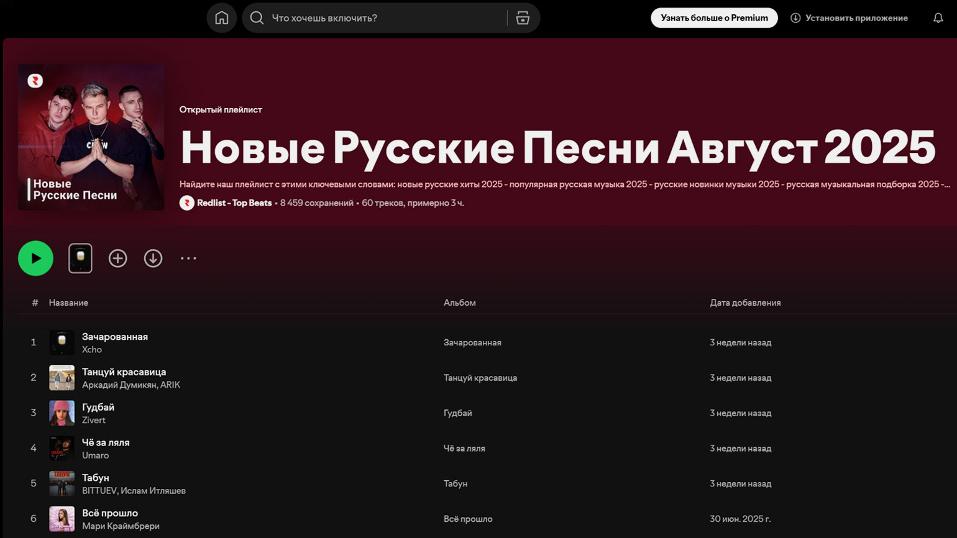The width and height of the screenshot is (957, 538).
Task: Click 'Установить приложение' link
Action: click(849, 18)
